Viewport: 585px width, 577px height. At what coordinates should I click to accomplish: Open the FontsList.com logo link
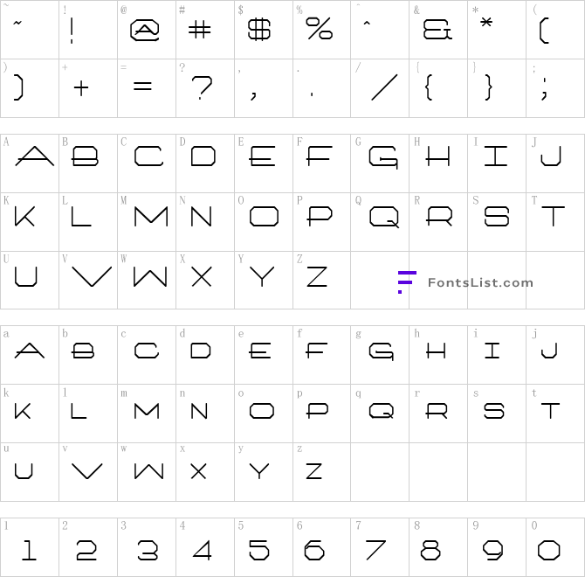tap(465, 282)
